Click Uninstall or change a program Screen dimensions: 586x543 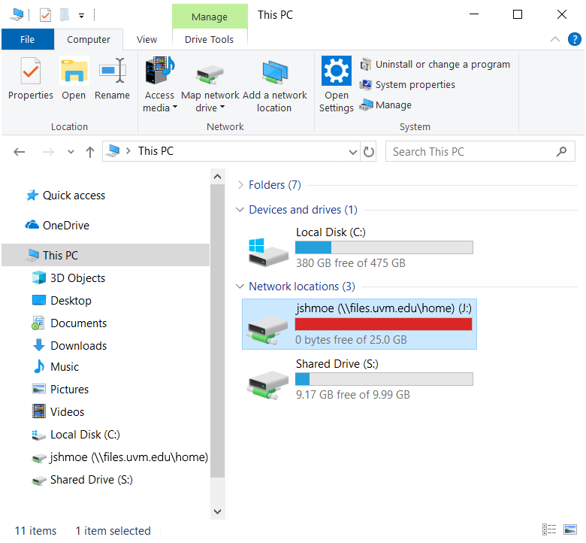(435, 65)
